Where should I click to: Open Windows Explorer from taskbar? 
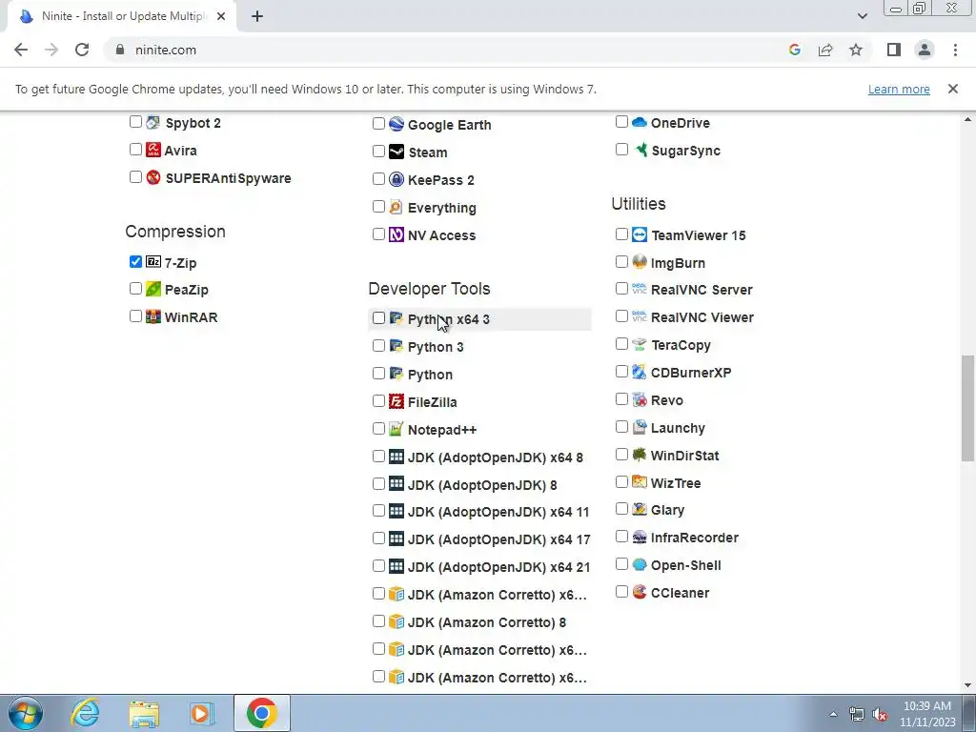coord(144,713)
